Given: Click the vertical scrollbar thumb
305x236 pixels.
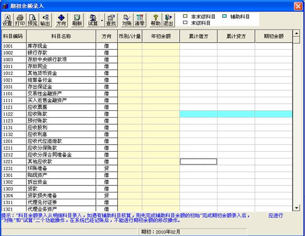Looking at the screenshot, I should tap(296, 40).
